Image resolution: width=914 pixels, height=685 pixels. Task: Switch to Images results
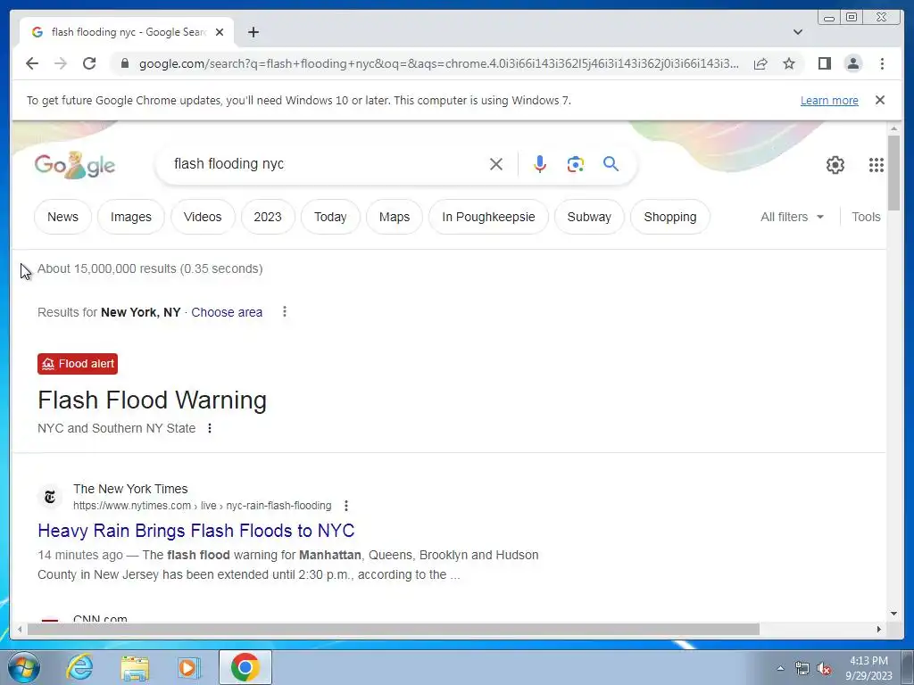[x=130, y=217]
